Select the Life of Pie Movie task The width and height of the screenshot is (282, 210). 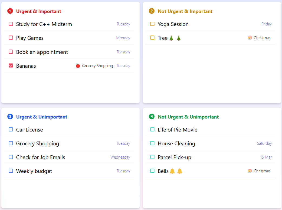tap(178, 130)
